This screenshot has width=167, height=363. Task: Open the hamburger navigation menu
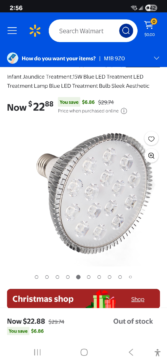point(12,31)
